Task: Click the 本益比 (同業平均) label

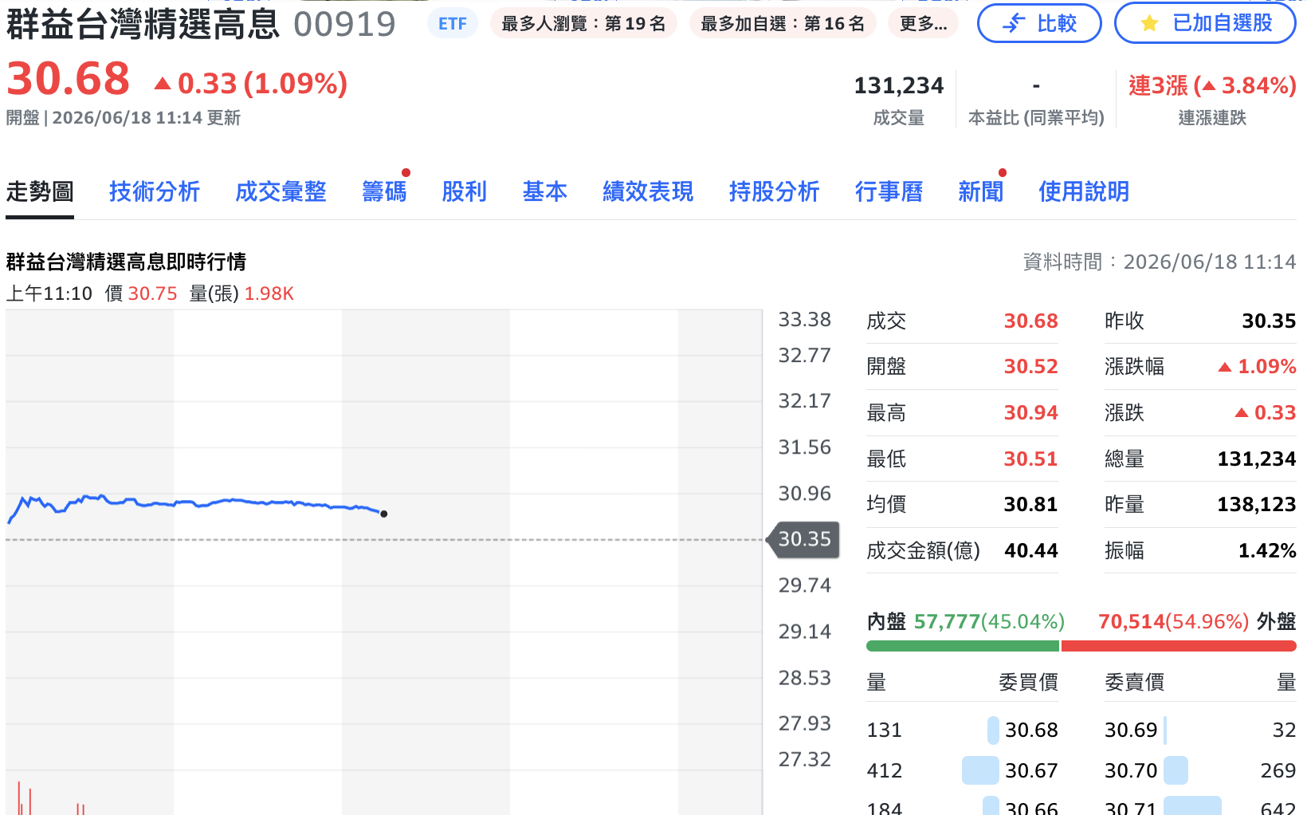Action: [1036, 118]
